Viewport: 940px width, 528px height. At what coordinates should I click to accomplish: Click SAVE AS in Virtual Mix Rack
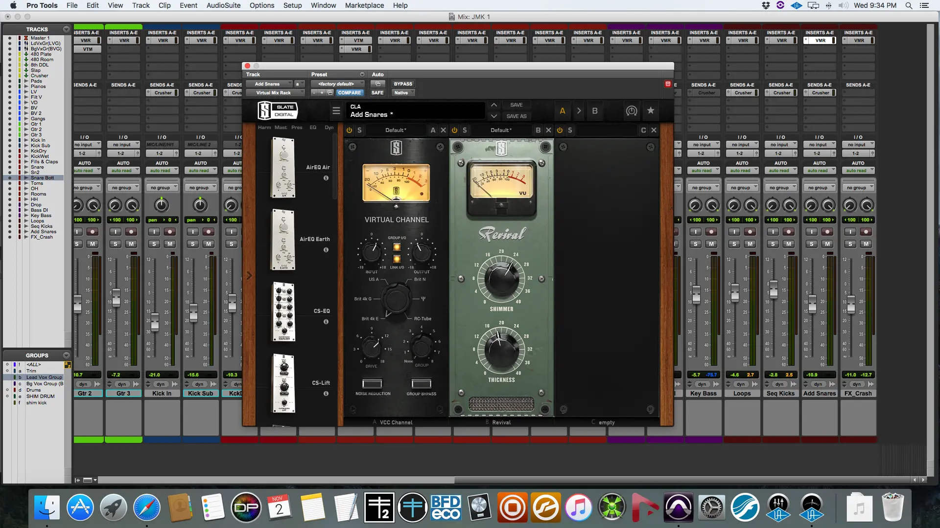[x=517, y=116]
